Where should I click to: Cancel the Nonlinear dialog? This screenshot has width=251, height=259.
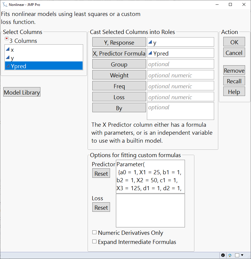click(234, 53)
